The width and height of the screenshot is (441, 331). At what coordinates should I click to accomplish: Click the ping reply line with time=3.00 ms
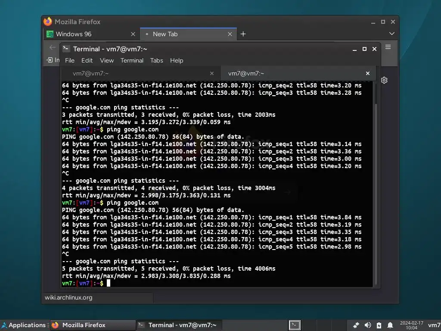[212, 159]
